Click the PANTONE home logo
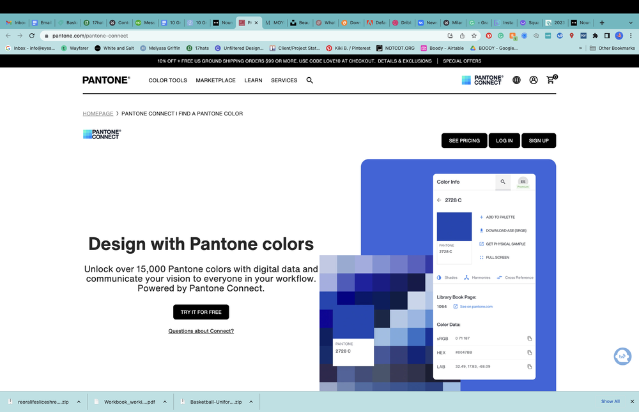This screenshot has height=412, width=639. click(106, 80)
